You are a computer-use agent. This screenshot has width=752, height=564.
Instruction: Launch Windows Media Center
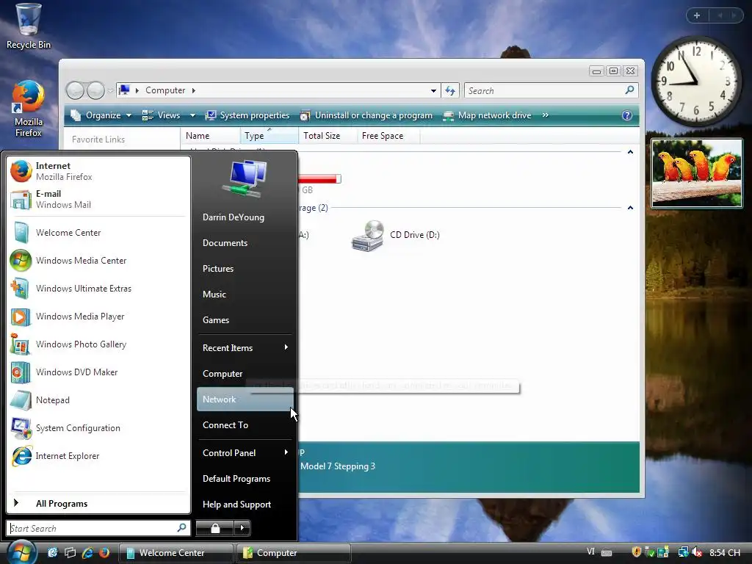tap(98, 261)
